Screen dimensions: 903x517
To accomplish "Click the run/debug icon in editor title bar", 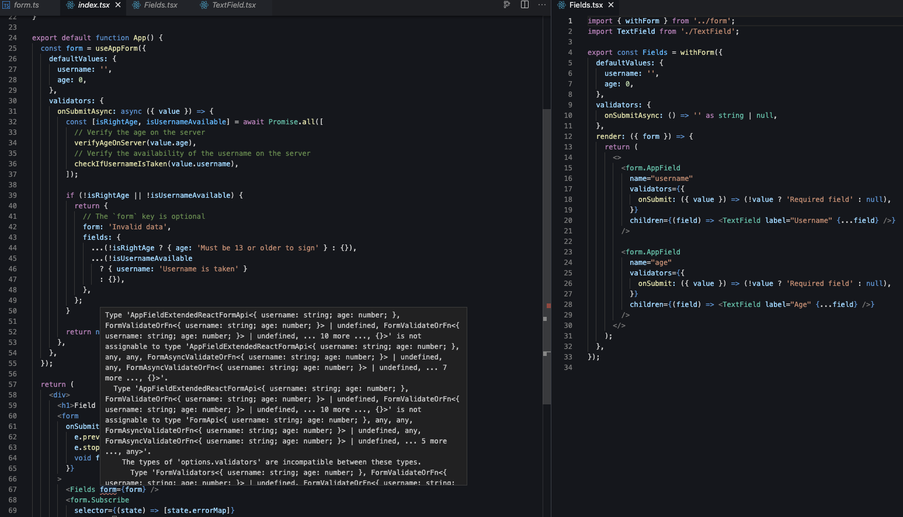I will pos(507,5).
